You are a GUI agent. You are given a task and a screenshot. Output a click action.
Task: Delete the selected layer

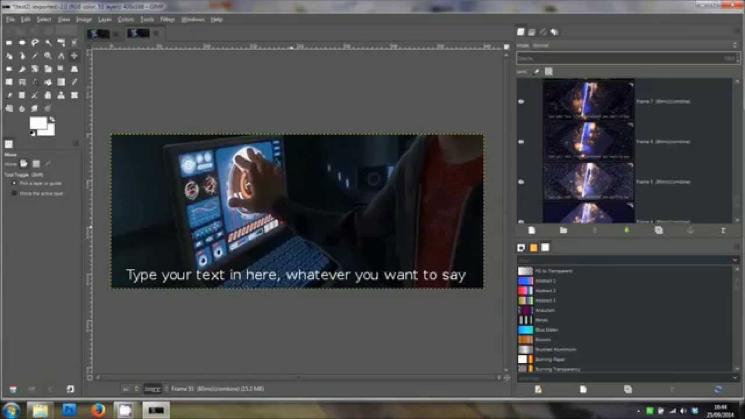click(x=723, y=230)
